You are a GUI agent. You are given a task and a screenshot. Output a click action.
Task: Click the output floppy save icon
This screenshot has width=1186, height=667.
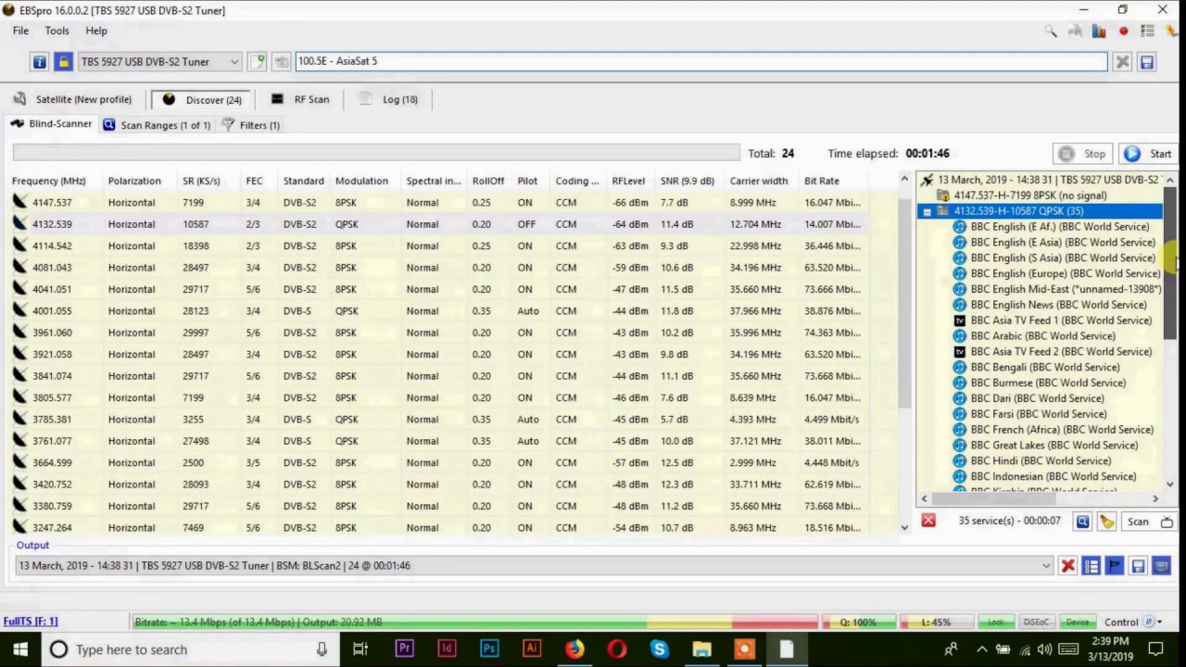pyautogui.click(x=1138, y=566)
